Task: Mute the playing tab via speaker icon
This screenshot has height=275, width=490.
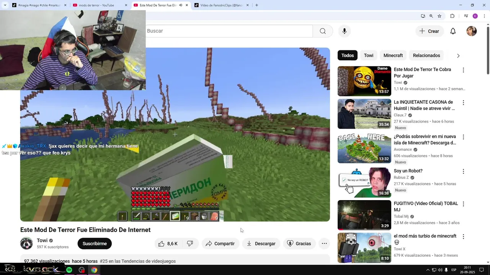Action: point(181,5)
